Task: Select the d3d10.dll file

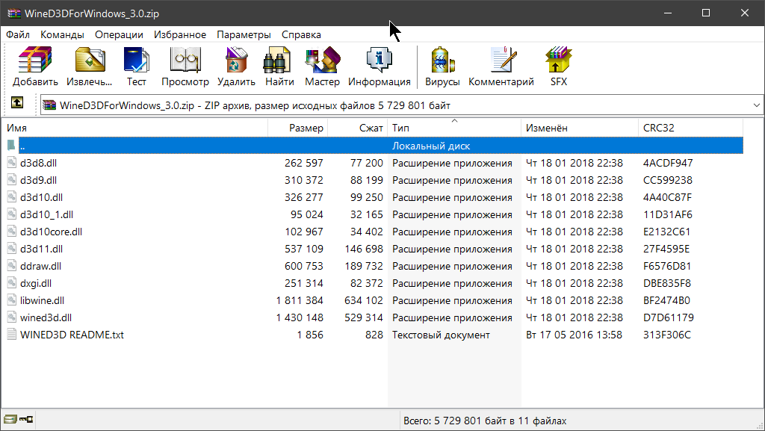Action: point(42,197)
